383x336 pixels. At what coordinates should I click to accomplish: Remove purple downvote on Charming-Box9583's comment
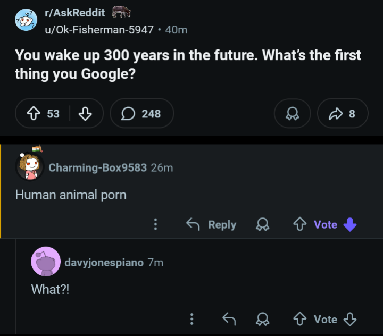point(349,224)
